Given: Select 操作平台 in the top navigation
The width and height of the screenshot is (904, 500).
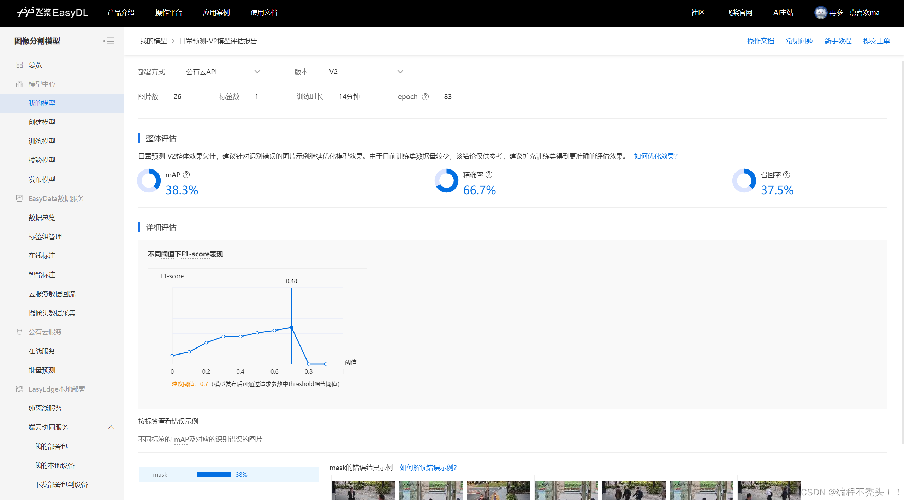Looking at the screenshot, I should [x=169, y=12].
